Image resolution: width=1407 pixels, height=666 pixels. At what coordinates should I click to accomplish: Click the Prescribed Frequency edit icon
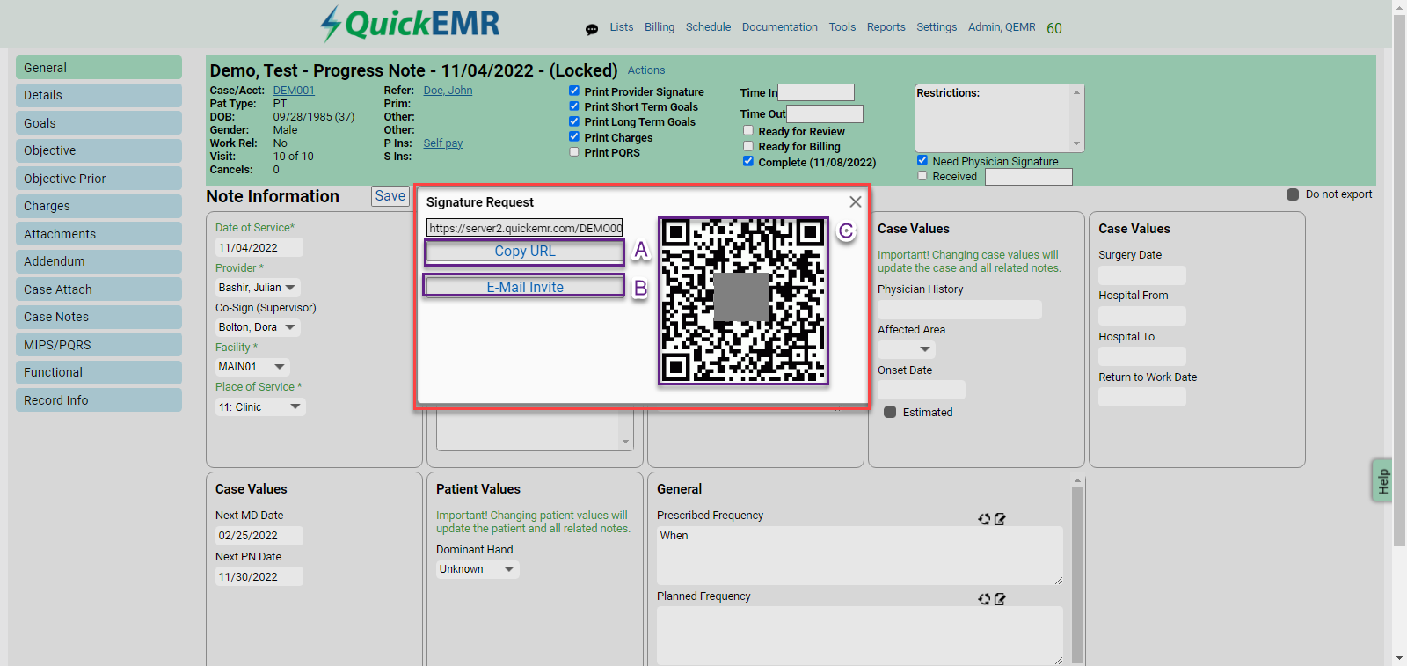pyautogui.click(x=1000, y=519)
